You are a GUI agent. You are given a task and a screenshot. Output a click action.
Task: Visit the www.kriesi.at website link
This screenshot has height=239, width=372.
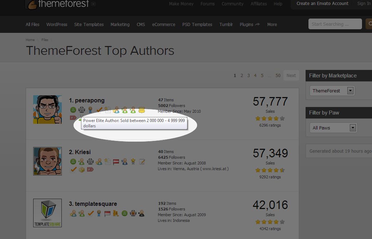coord(215,169)
